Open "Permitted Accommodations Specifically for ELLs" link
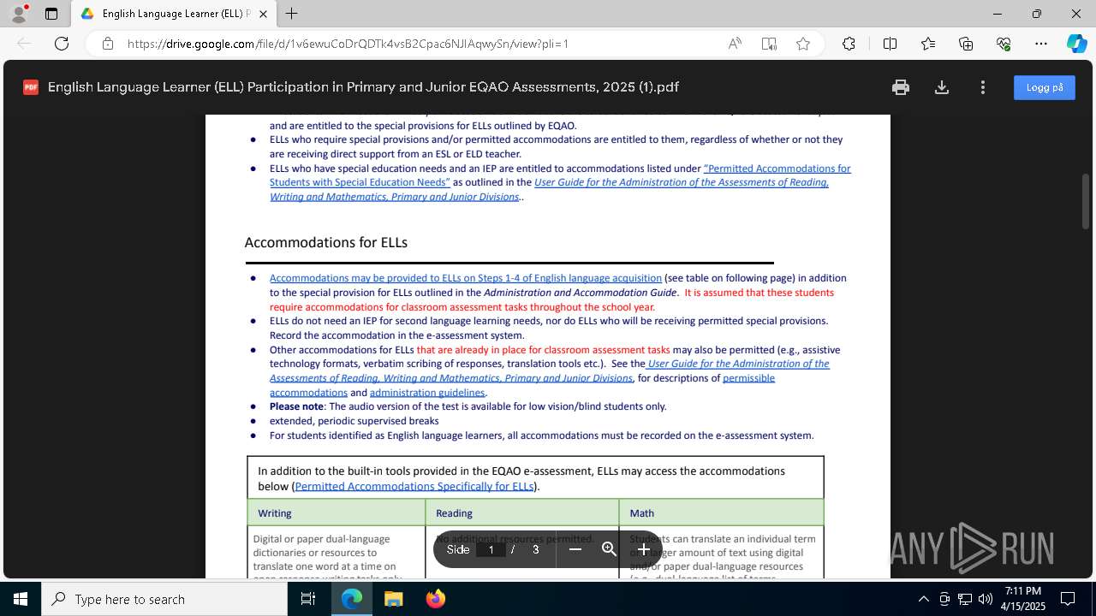Viewport: 1096px width, 616px height. click(x=414, y=486)
